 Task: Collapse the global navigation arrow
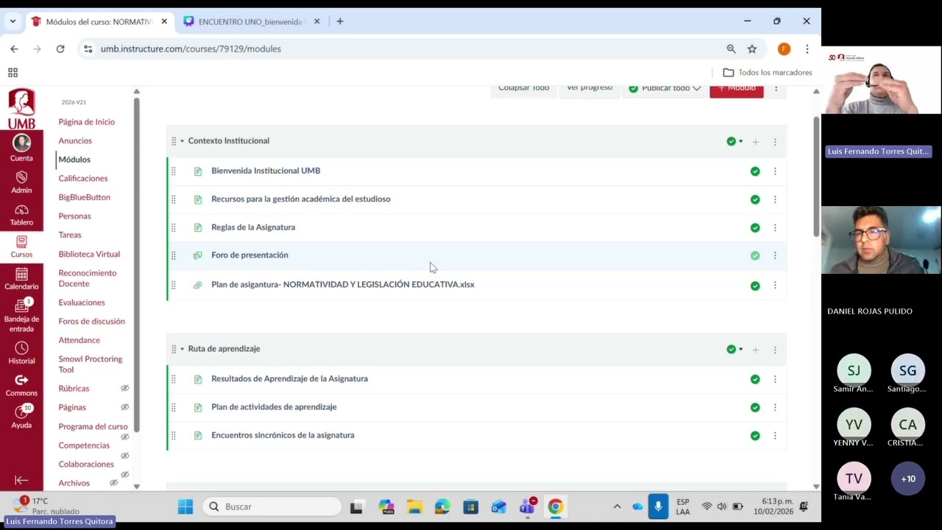[21, 480]
